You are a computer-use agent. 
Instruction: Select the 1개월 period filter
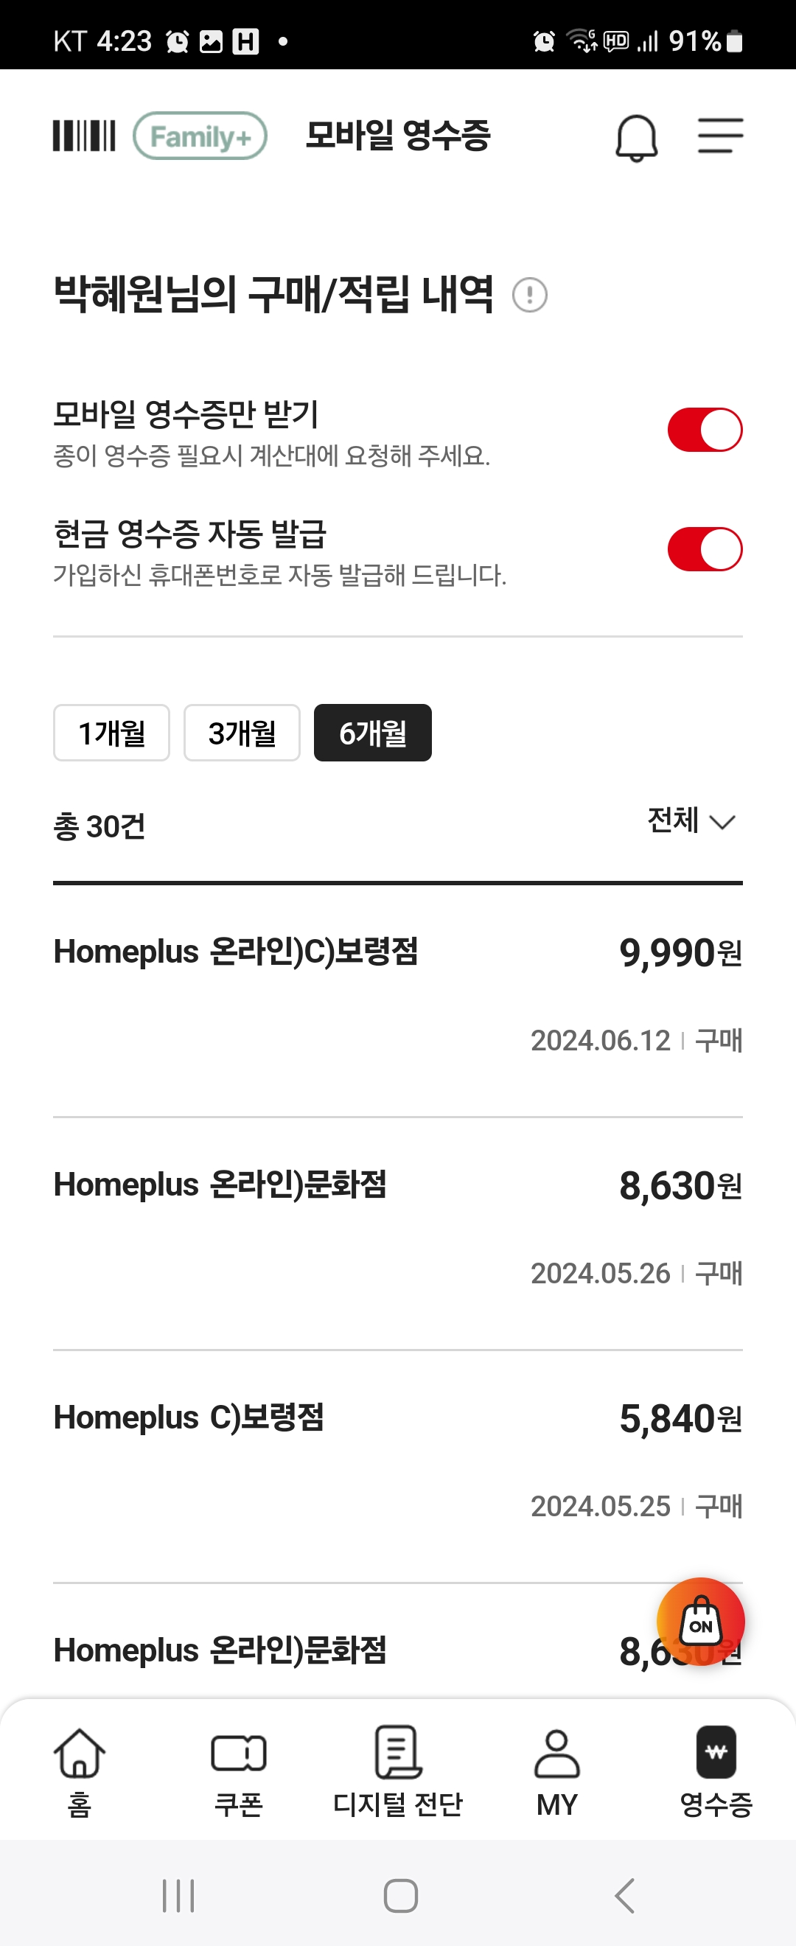point(112,733)
